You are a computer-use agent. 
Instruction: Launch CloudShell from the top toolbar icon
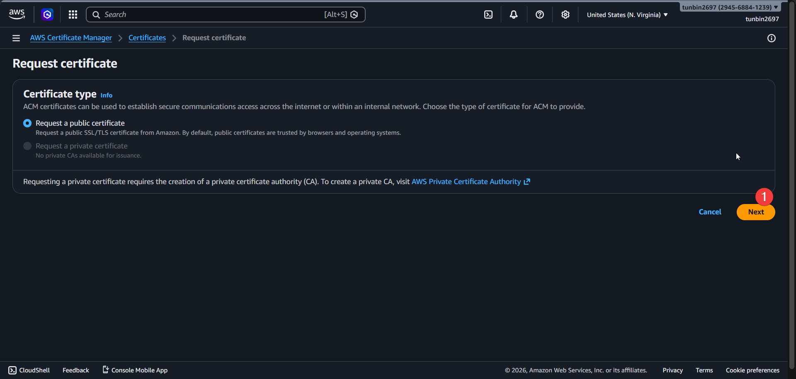[488, 15]
